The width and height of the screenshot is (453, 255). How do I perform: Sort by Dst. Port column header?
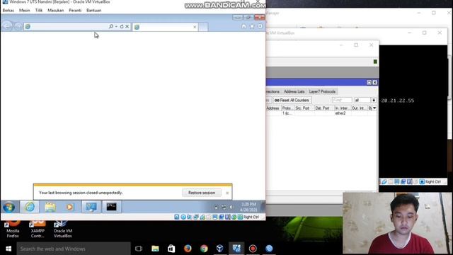coord(324,108)
